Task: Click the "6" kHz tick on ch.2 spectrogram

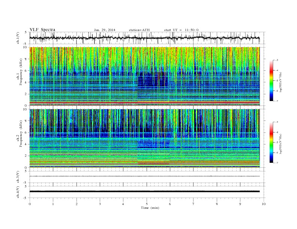Action: point(26,132)
